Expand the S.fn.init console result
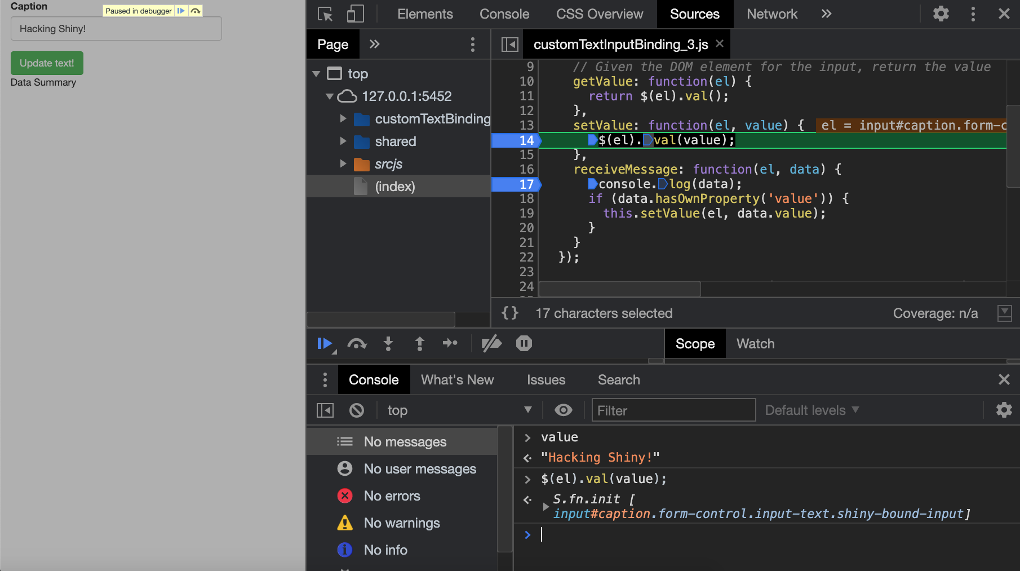This screenshot has height=571, width=1020. click(x=546, y=507)
